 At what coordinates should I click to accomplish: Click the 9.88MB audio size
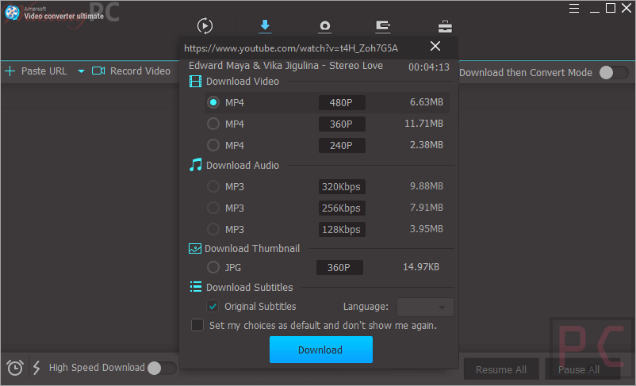[427, 186]
